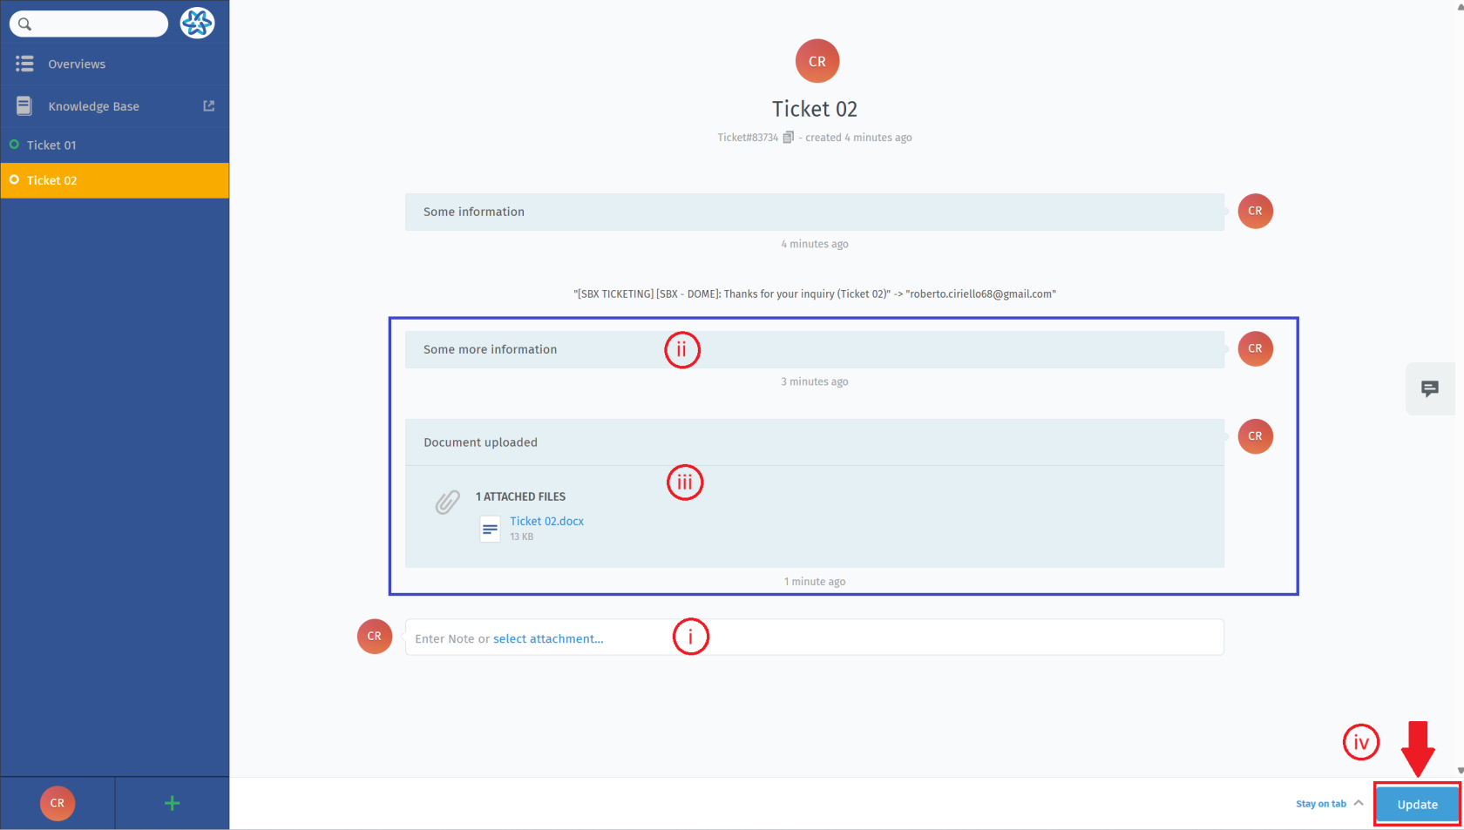Click the search magnifier icon
Viewport: 1464px width, 830px height.
[x=24, y=24]
